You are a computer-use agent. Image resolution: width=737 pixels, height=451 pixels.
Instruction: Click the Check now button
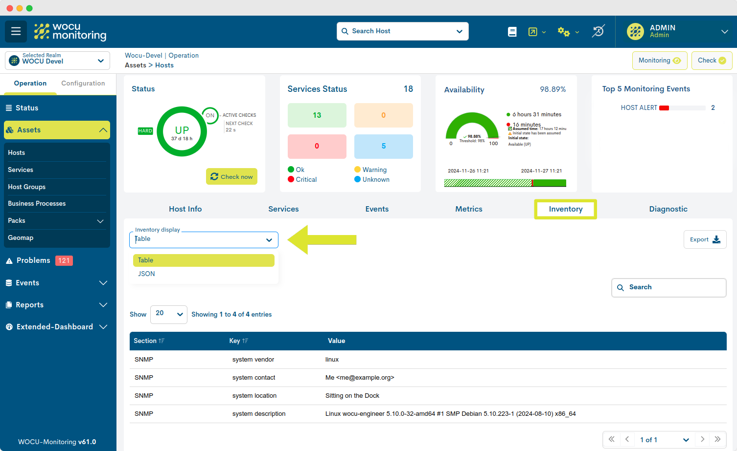click(x=231, y=176)
